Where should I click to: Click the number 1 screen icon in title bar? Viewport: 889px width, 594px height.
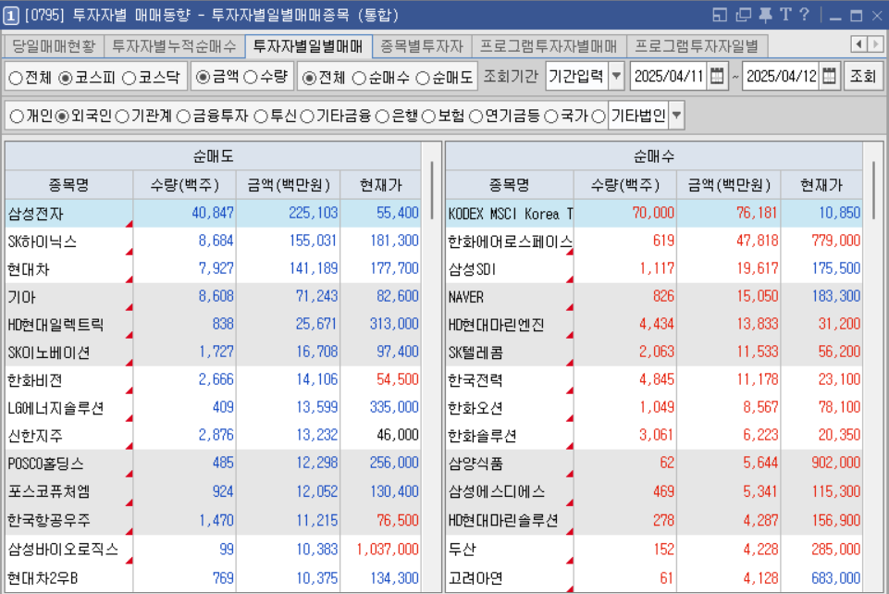pyautogui.click(x=11, y=16)
